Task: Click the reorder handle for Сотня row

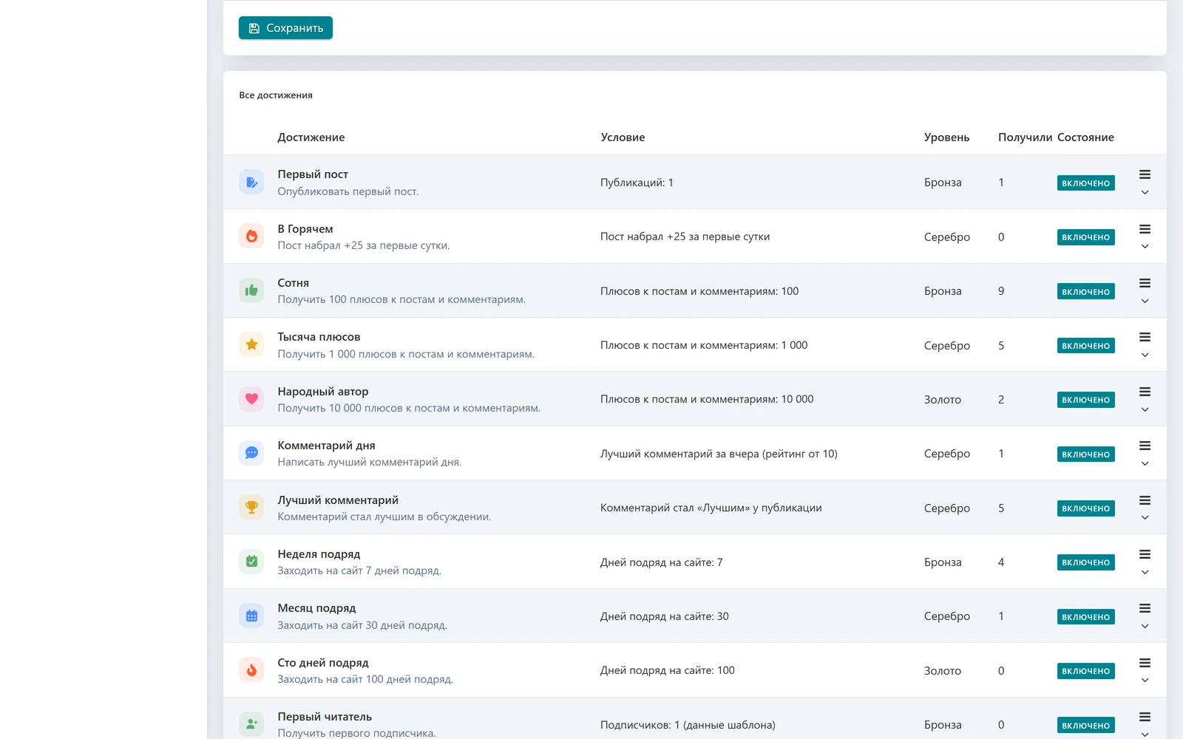Action: click(x=1145, y=283)
